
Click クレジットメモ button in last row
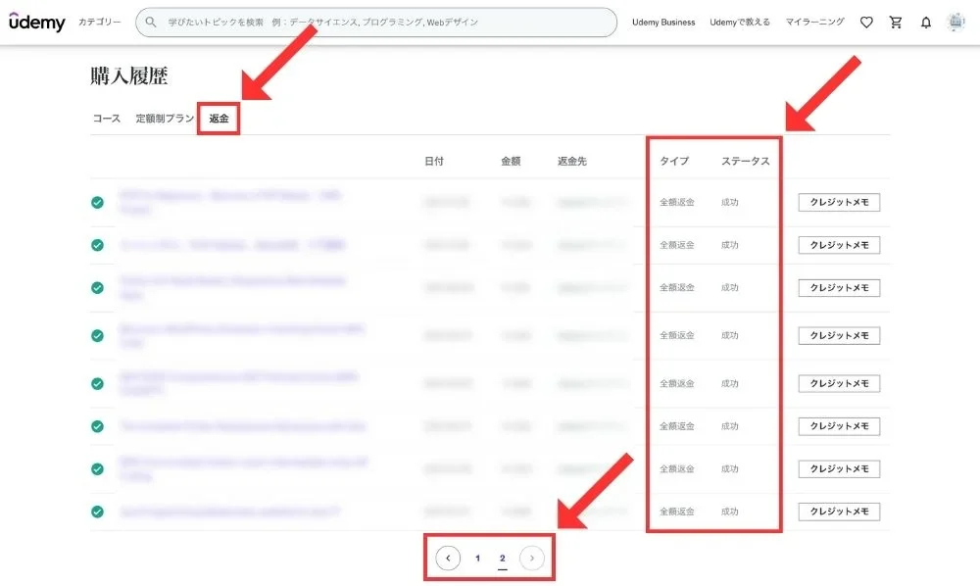tap(839, 512)
